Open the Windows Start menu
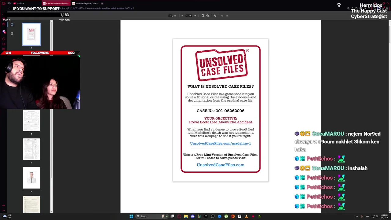Image resolution: width=391 pixels, height=220 pixels. coord(131,216)
